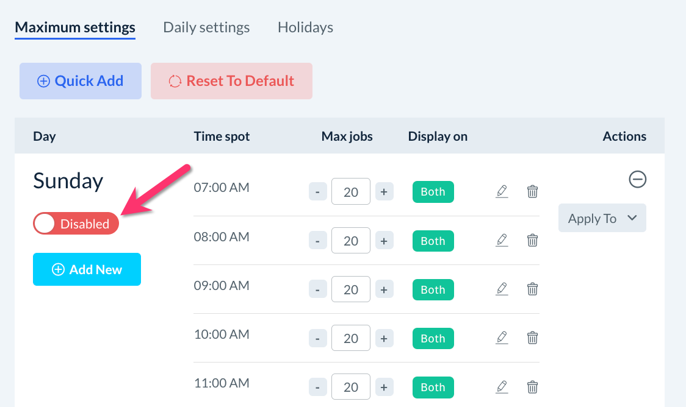This screenshot has width=686, height=407.
Task: Decrease max jobs for 08:00 AM
Action: [317, 241]
